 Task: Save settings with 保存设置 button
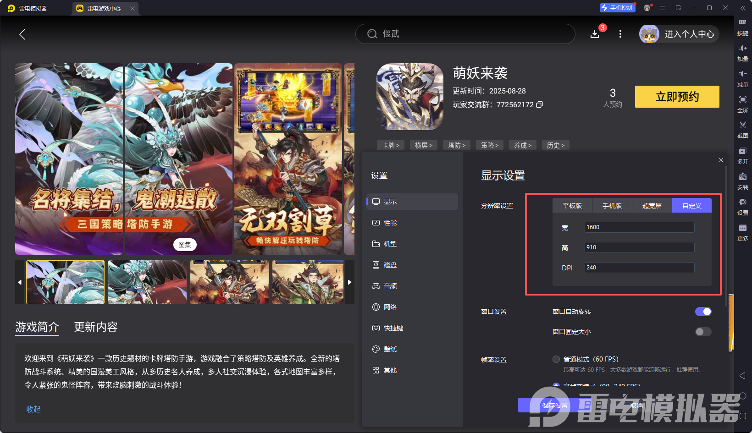pyautogui.click(x=555, y=405)
